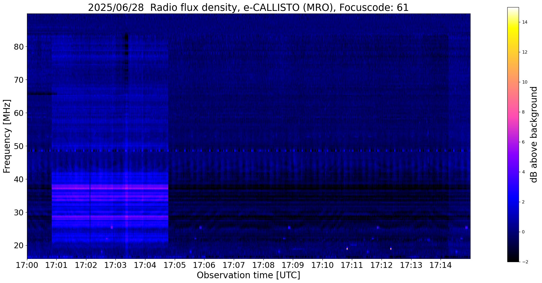Click the 17:04 time tick label
This screenshot has width=542, height=283.
145,265
